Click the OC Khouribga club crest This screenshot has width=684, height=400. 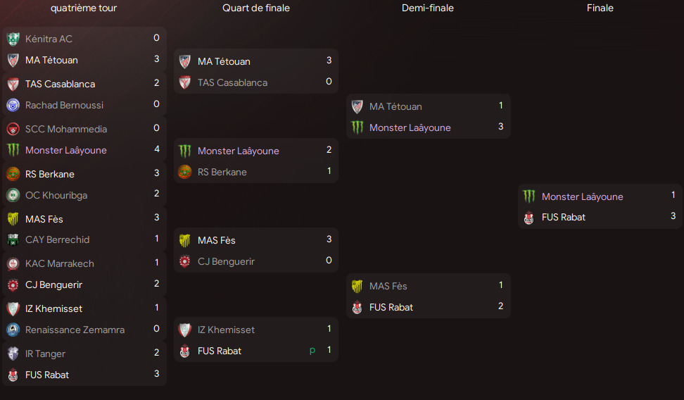(x=13, y=195)
